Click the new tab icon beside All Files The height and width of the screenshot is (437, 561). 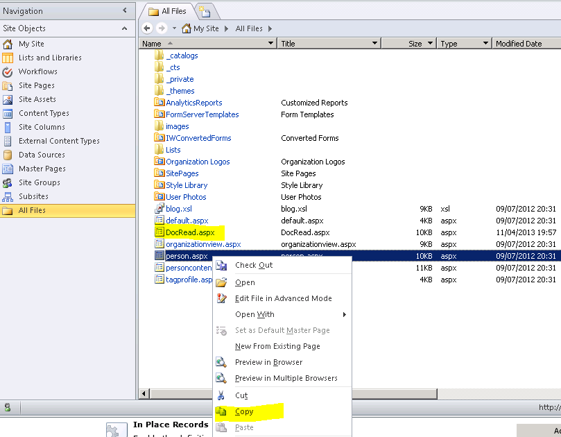point(206,11)
